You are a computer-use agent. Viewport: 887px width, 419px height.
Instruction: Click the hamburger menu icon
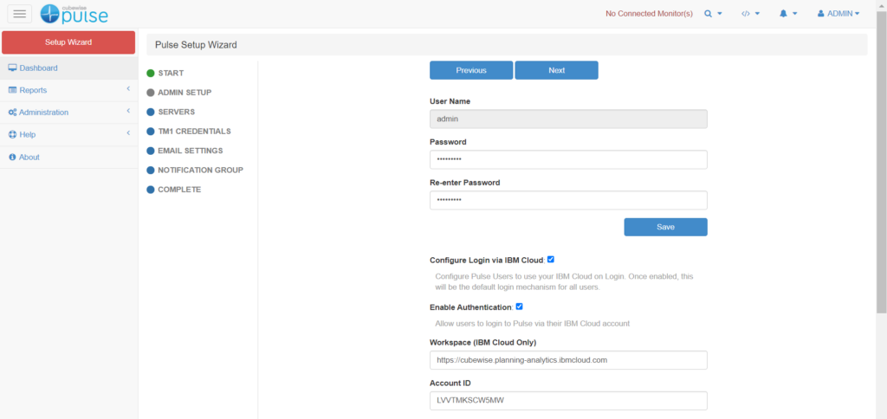click(x=20, y=14)
